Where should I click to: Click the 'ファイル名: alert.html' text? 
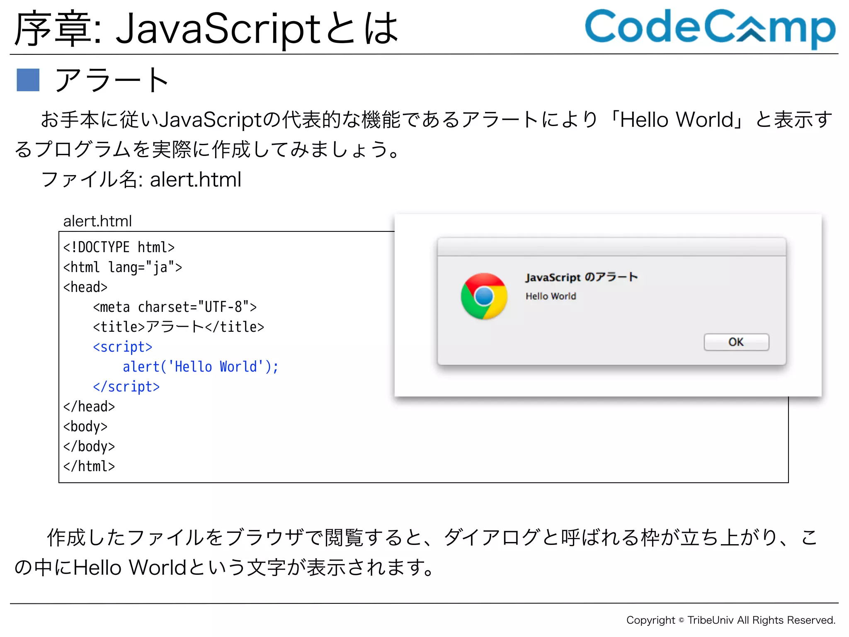(141, 180)
